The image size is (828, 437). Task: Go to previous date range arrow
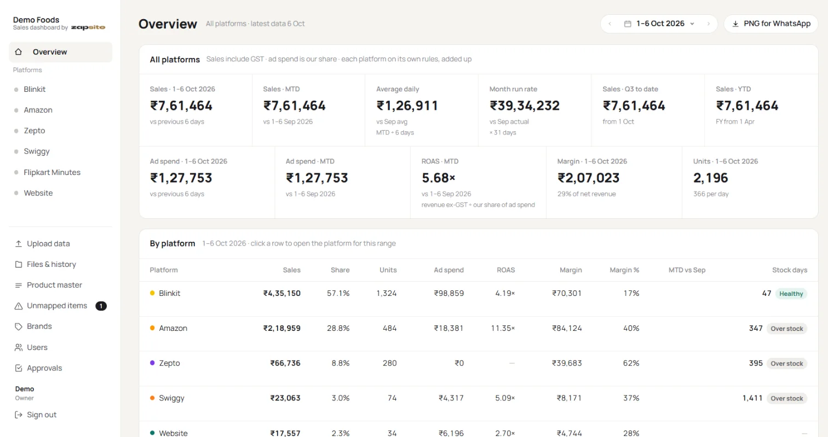pyautogui.click(x=610, y=24)
